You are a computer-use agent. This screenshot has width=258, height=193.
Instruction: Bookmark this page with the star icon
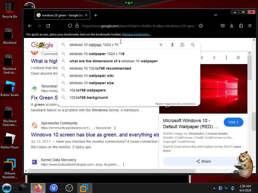201,26
